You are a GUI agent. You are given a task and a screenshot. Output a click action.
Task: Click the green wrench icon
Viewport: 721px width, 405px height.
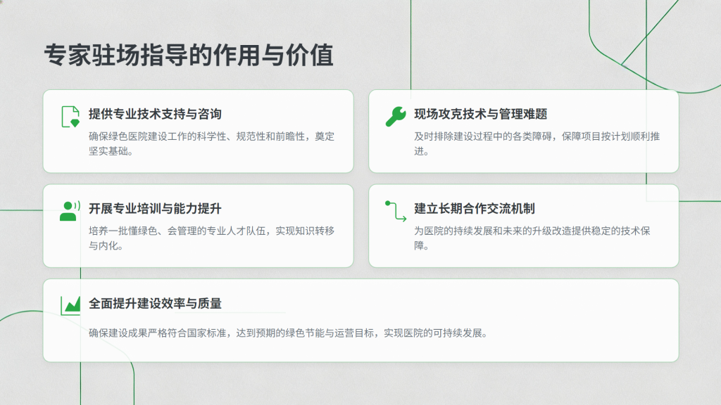coord(396,116)
